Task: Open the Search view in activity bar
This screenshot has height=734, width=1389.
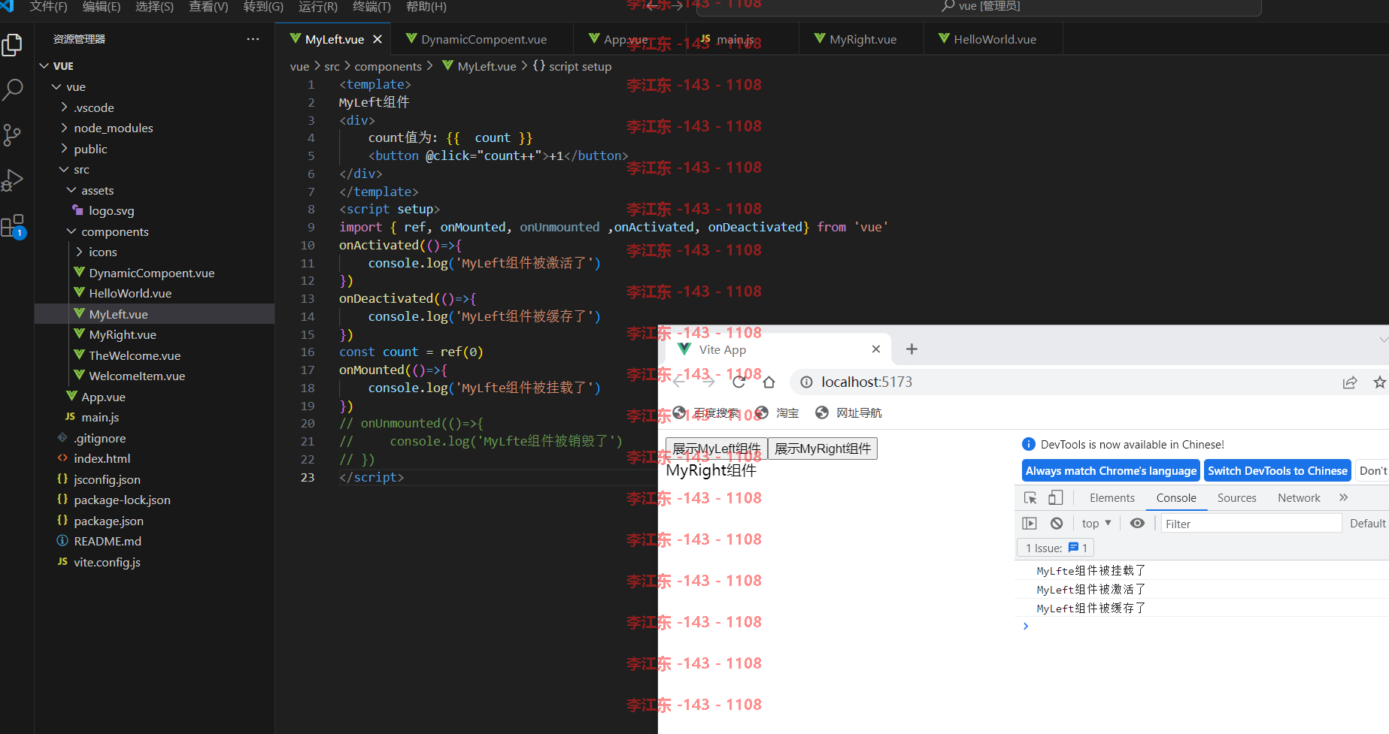Action: click(13, 89)
